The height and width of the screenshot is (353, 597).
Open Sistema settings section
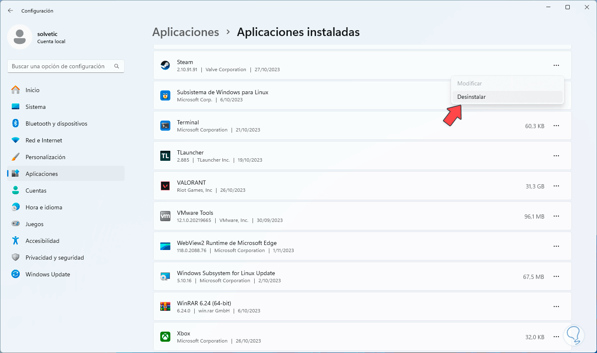[66, 107]
